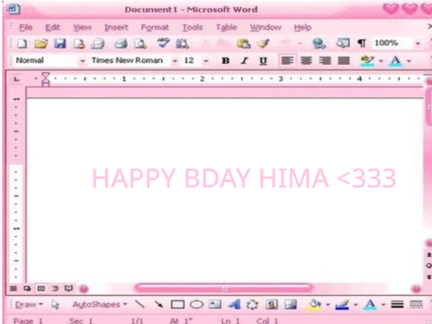Toggle Underline formatting
This screenshot has width=432, height=324.
pyautogui.click(x=263, y=61)
